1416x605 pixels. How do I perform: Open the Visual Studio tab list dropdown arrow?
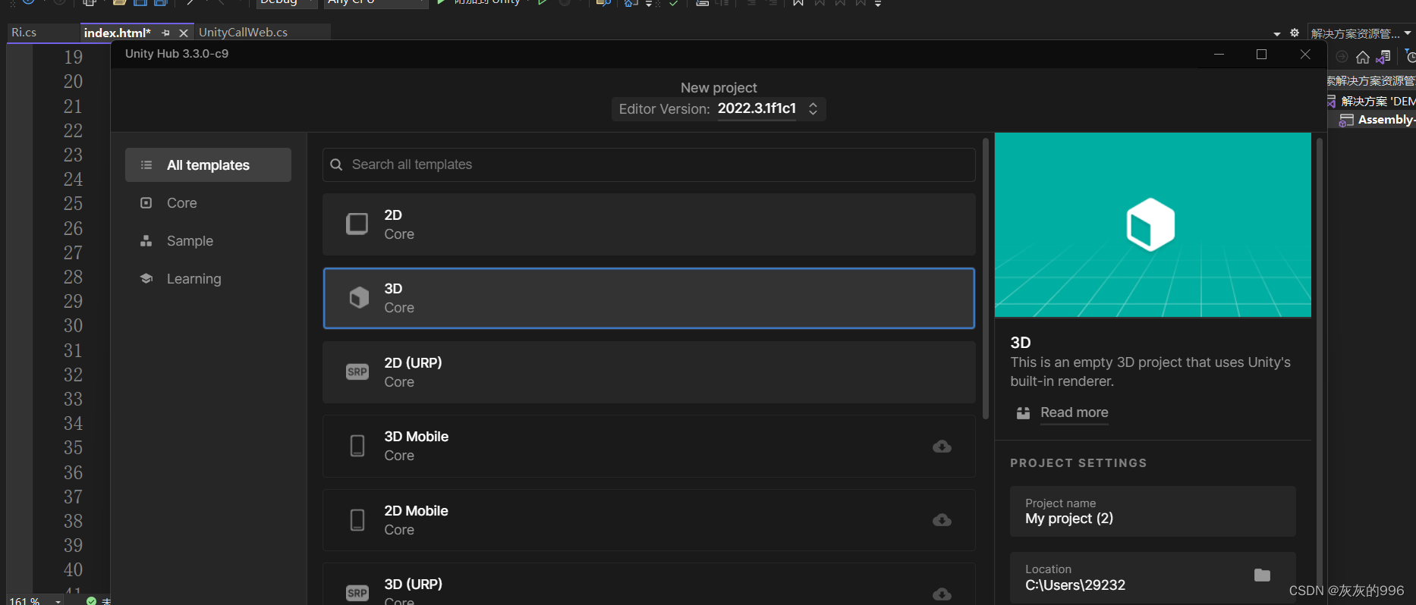[x=1276, y=34]
